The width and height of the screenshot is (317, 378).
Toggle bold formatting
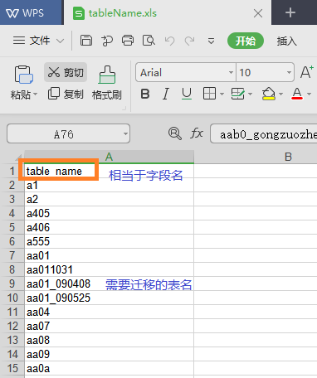coord(145,94)
